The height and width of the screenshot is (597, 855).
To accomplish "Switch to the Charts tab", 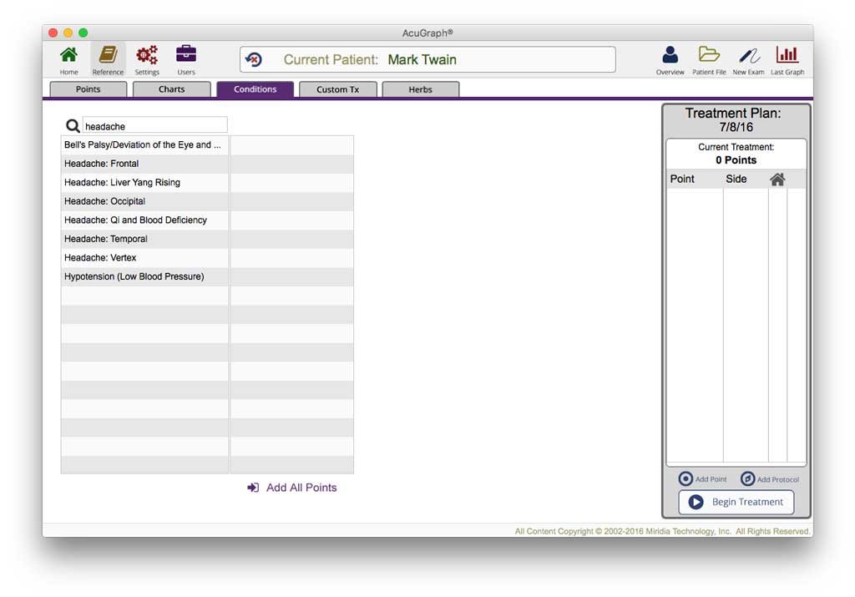I will (x=171, y=89).
